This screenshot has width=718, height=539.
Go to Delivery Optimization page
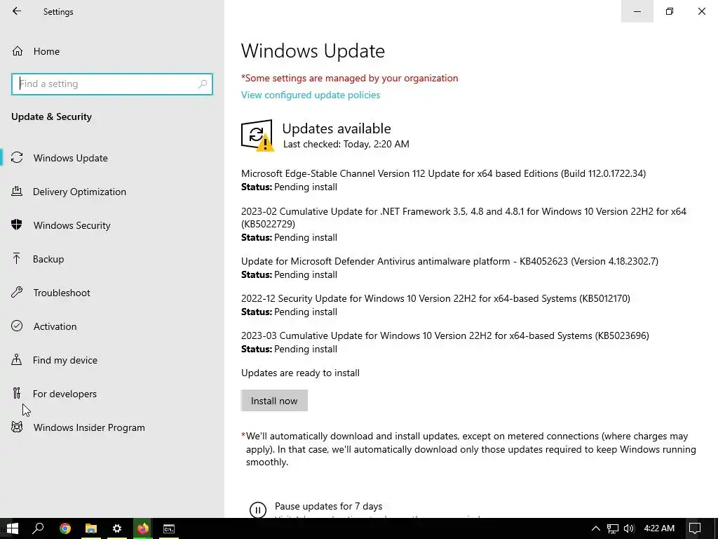point(79,192)
